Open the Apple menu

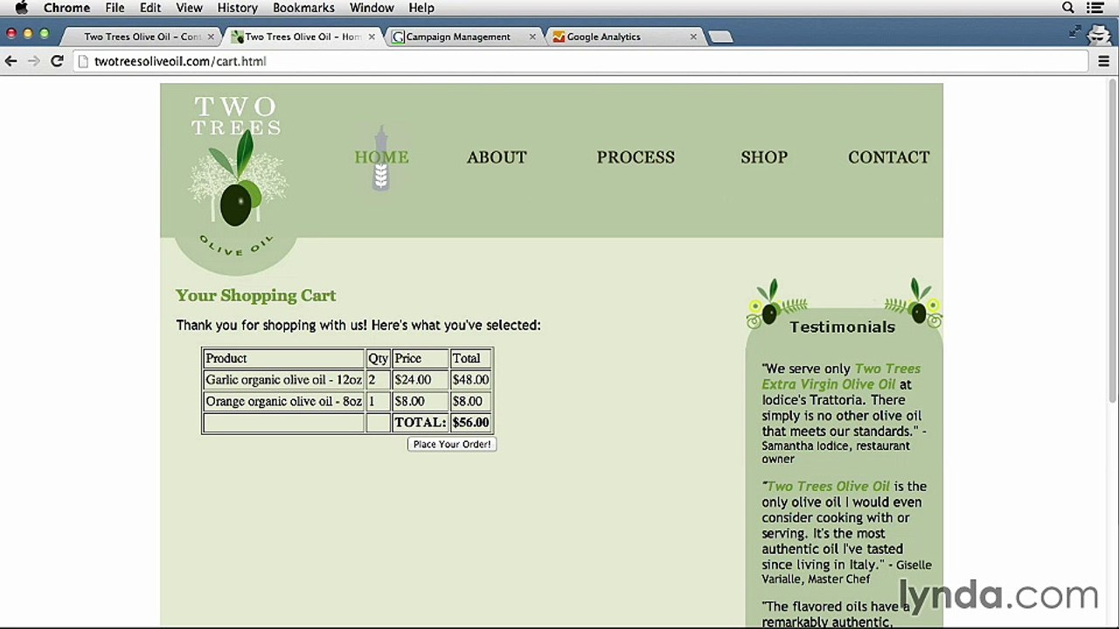pyautogui.click(x=21, y=8)
